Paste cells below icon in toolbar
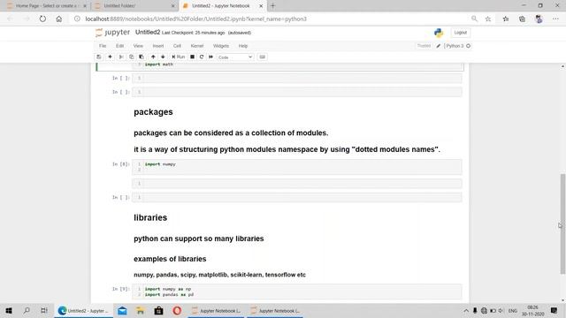 point(141,57)
